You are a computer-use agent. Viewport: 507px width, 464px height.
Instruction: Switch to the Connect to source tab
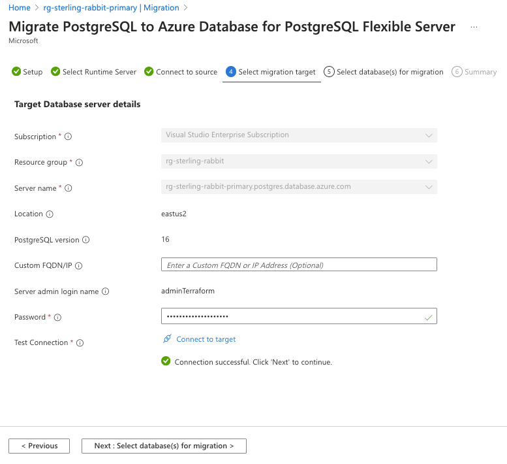[181, 72]
